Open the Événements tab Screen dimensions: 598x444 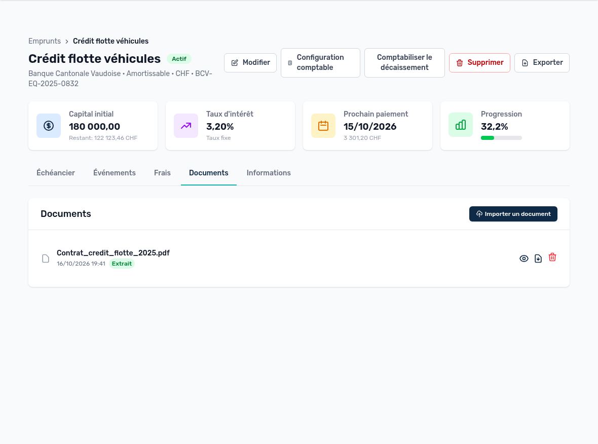click(115, 173)
